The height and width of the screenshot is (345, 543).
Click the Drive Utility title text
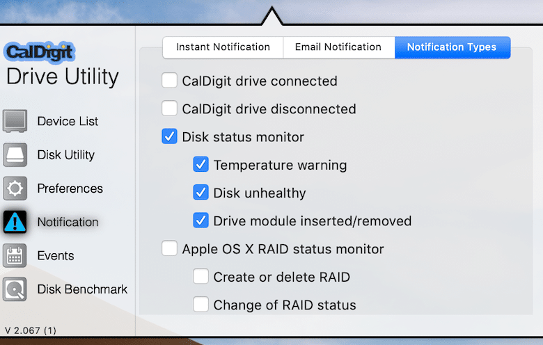coord(63,77)
